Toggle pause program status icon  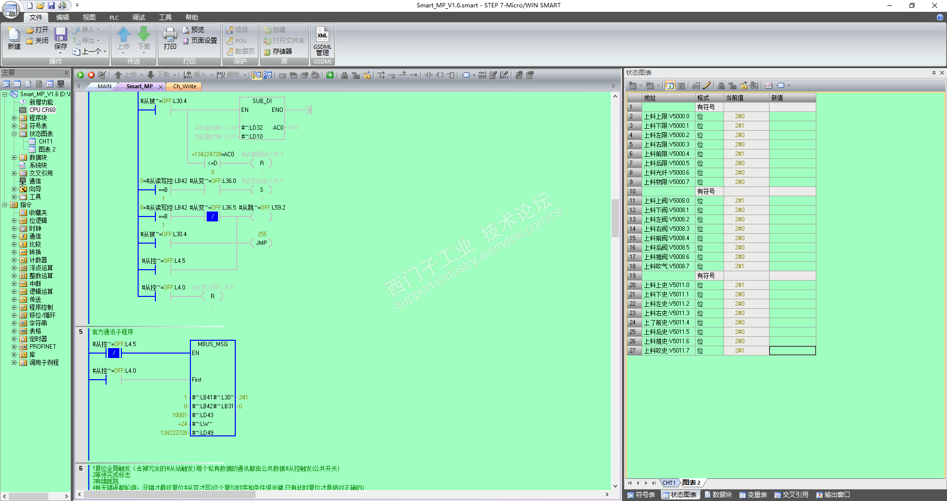[268, 75]
